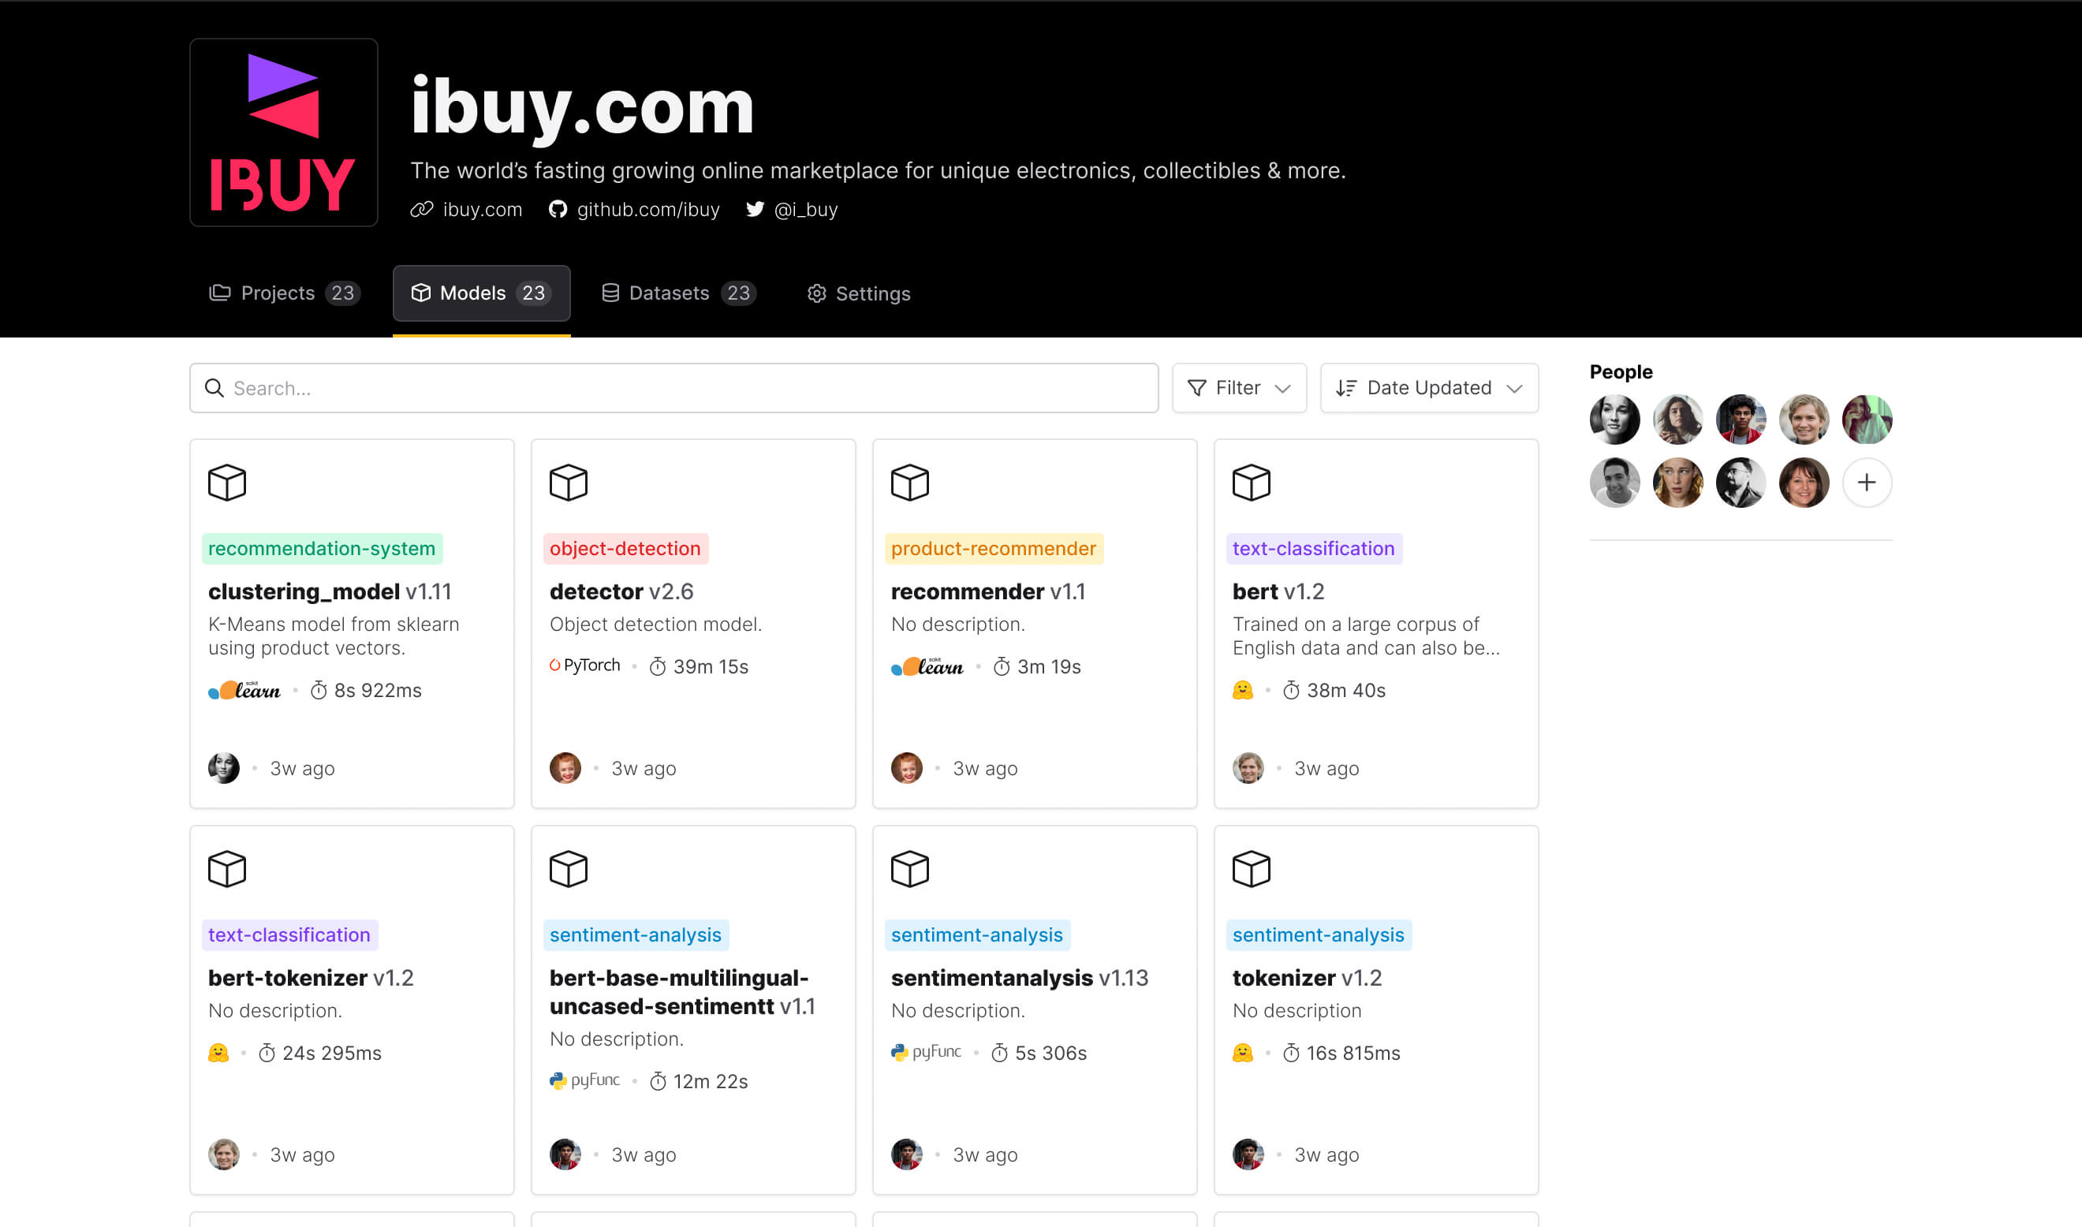The width and height of the screenshot is (2082, 1227).
Task: Click scikit-learn logo on clustering_model card
Action: tap(244, 691)
